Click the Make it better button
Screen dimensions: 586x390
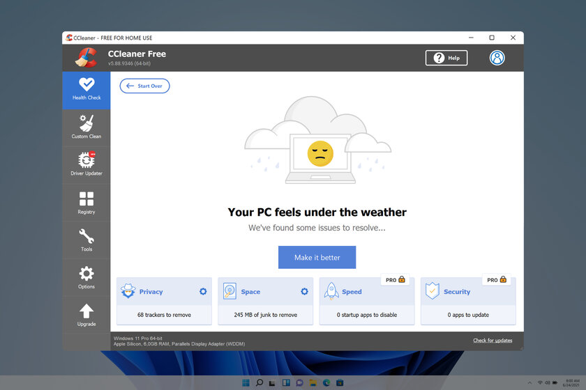pos(317,257)
